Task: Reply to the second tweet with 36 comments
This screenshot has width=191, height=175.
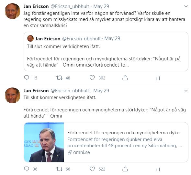Action: click(27, 169)
